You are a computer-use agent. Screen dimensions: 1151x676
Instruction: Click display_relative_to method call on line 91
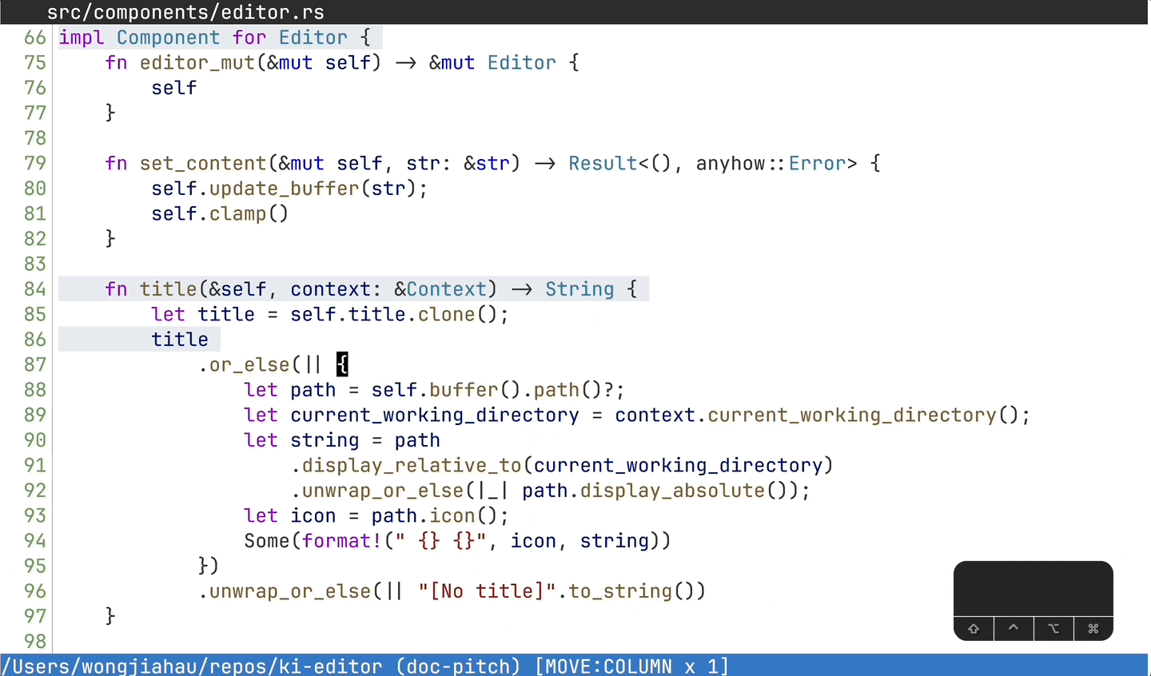click(411, 466)
